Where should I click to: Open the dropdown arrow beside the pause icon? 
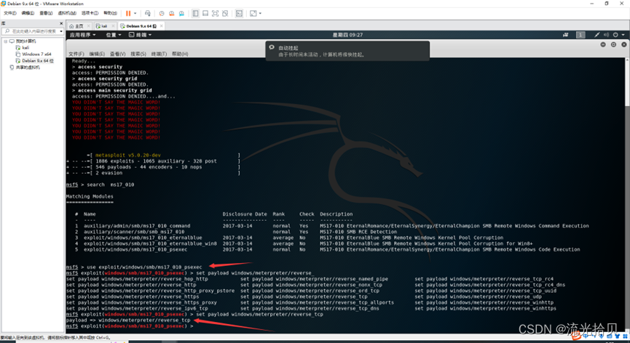[135, 13]
